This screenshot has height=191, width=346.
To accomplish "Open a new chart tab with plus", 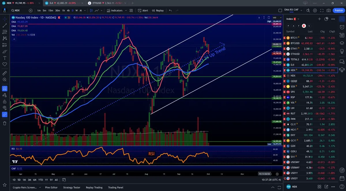I will [x=132, y=3].
